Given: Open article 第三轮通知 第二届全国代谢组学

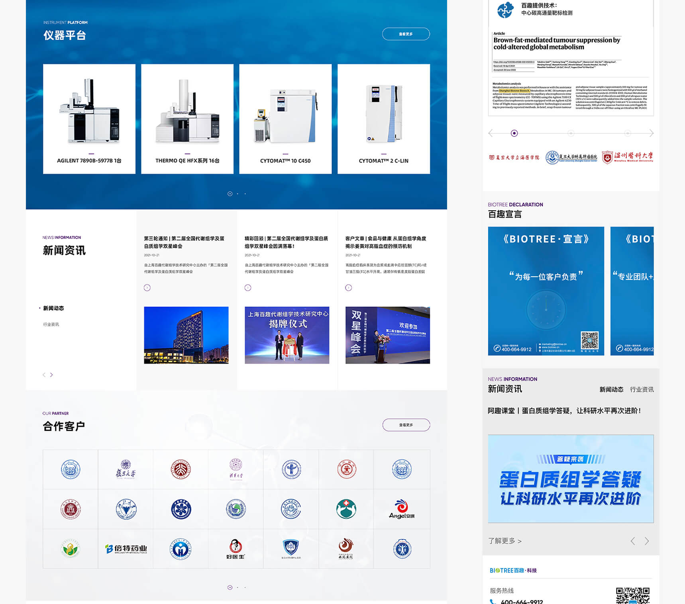Looking at the screenshot, I should pos(184,242).
